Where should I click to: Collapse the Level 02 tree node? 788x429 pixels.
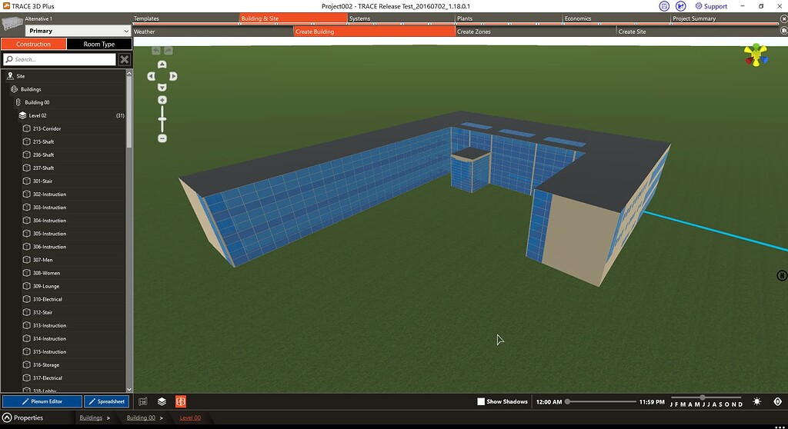[22, 115]
